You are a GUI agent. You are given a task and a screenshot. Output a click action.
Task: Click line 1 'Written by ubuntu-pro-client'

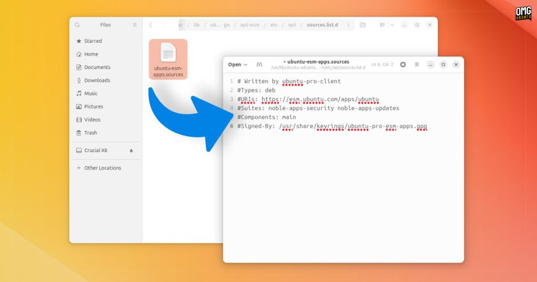(x=289, y=81)
